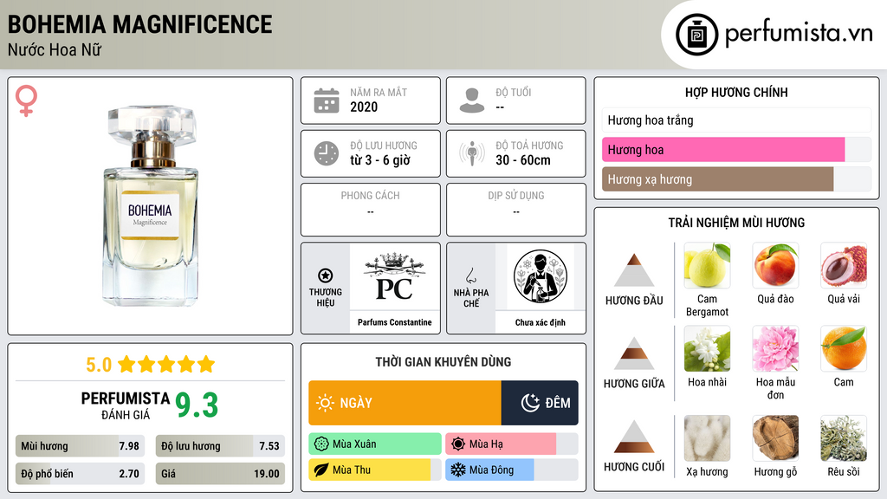
Task: Click the 5.0 star rating number
Action: [x=99, y=365]
